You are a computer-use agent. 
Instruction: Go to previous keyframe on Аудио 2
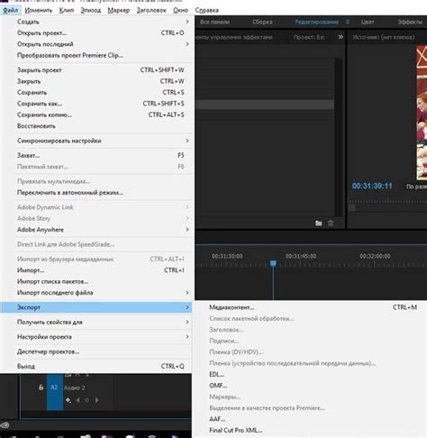[78, 400]
